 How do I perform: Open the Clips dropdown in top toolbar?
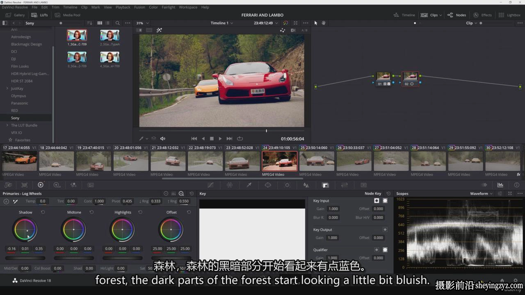(431, 15)
